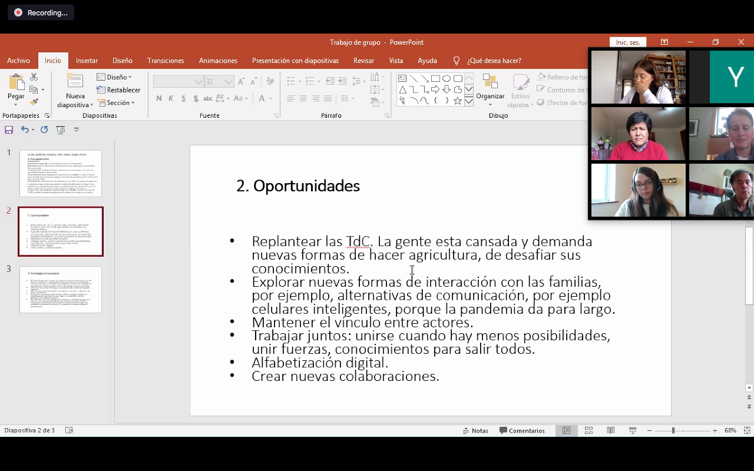Toggle the Notas pane
The image size is (754, 471).
pyautogui.click(x=475, y=430)
